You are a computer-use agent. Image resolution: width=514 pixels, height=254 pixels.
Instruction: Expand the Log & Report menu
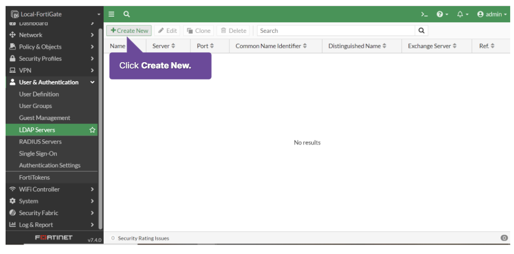pos(52,225)
